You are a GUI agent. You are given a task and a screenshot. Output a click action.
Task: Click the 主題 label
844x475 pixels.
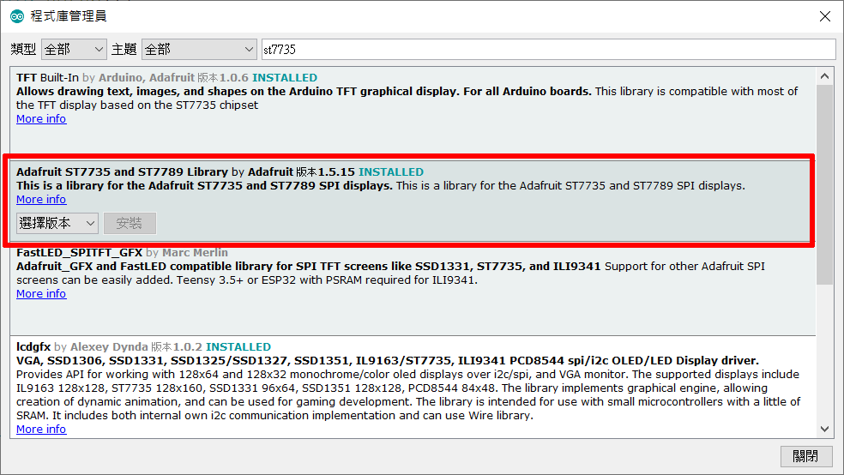124,50
